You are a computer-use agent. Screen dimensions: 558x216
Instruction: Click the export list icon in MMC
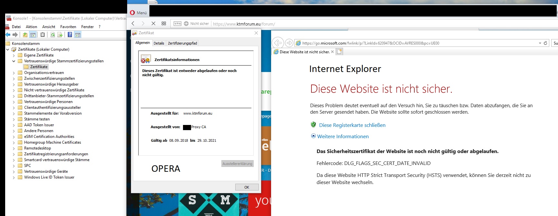(x=60, y=35)
